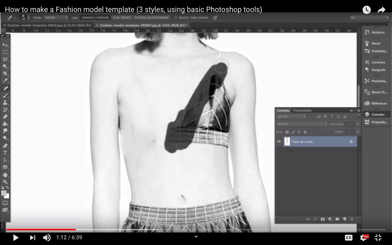Select the Pen tool
This screenshot has width=392, height=245.
[5, 146]
